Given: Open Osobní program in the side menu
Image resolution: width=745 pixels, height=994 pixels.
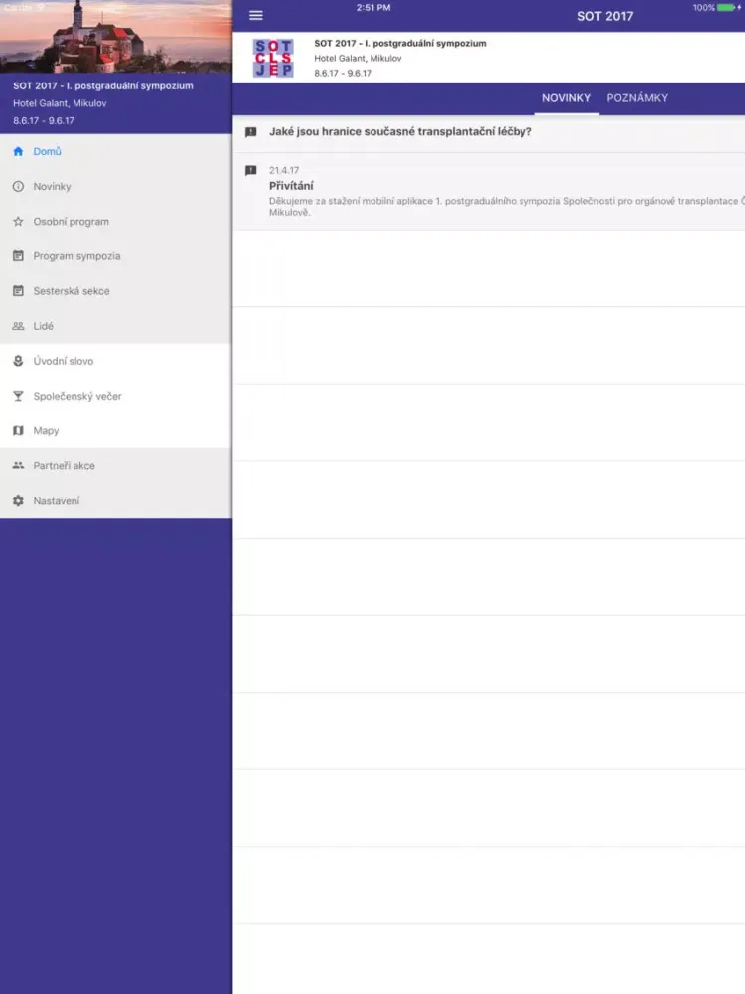Looking at the screenshot, I should 116,222.
